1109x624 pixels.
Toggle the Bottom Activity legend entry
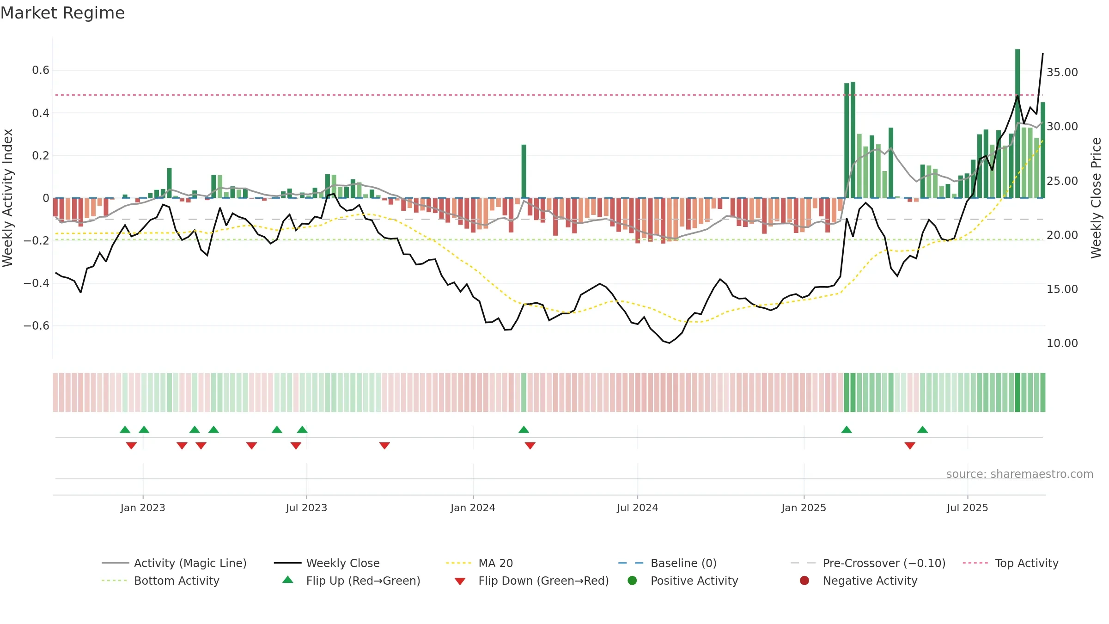tap(160, 581)
